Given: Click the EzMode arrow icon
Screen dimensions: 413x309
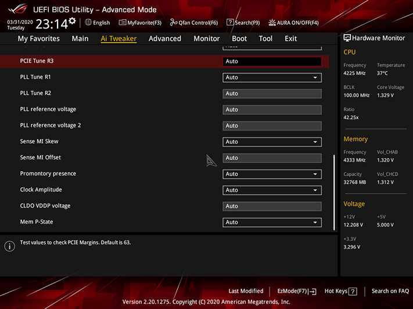Looking at the screenshot, I should 313,292.
